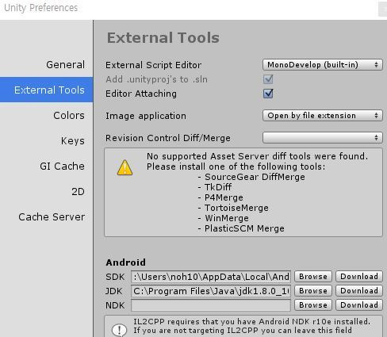
Task: Click the empty NDK path field
Action: tap(211, 305)
